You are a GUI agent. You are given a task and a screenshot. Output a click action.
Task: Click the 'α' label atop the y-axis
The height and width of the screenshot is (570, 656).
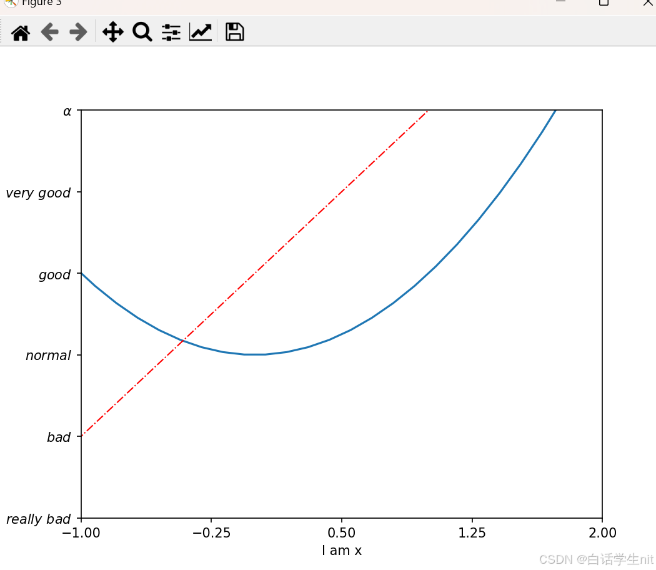67,111
